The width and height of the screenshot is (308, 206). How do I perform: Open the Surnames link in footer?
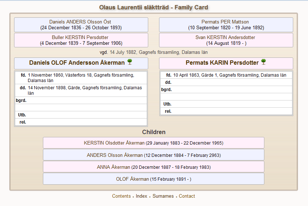tap(163, 196)
